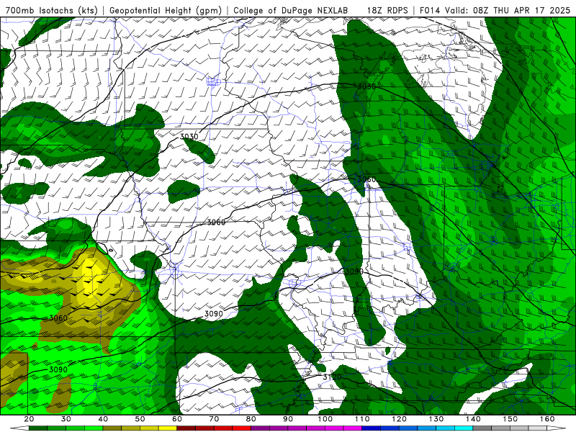
Task: Click the 130 knot color scale label
Action: (x=436, y=419)
